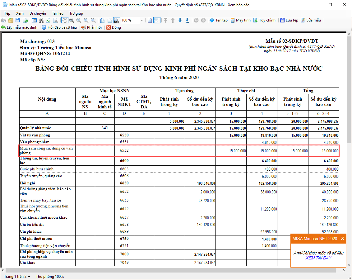Click the 100 % zoom value field
Image resolution: width=352 pixels, height=280 pixels.
[x=130, y=20]
